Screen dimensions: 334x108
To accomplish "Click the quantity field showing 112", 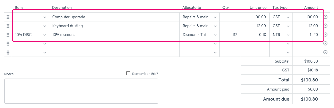I will tap(230, 35).
